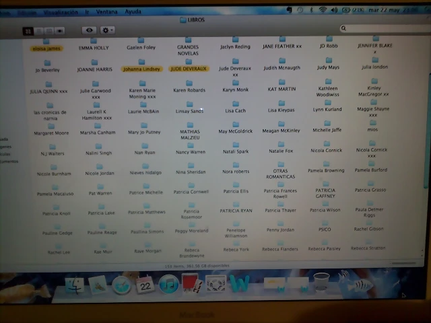Open the Ayuda menu
Image resolution: width=431 pixels, height=323 pixels.
click(133, 11)
